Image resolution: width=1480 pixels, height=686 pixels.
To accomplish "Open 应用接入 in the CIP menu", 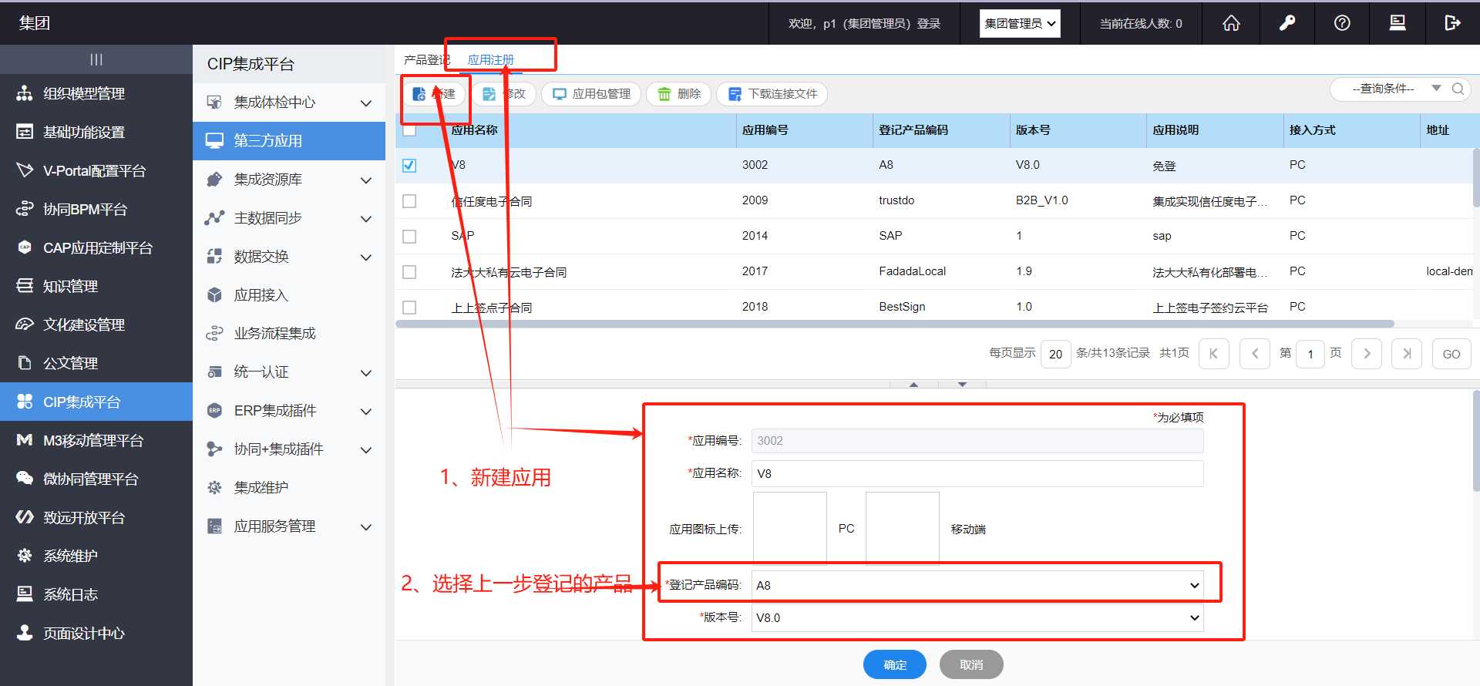I will point(261,295).
